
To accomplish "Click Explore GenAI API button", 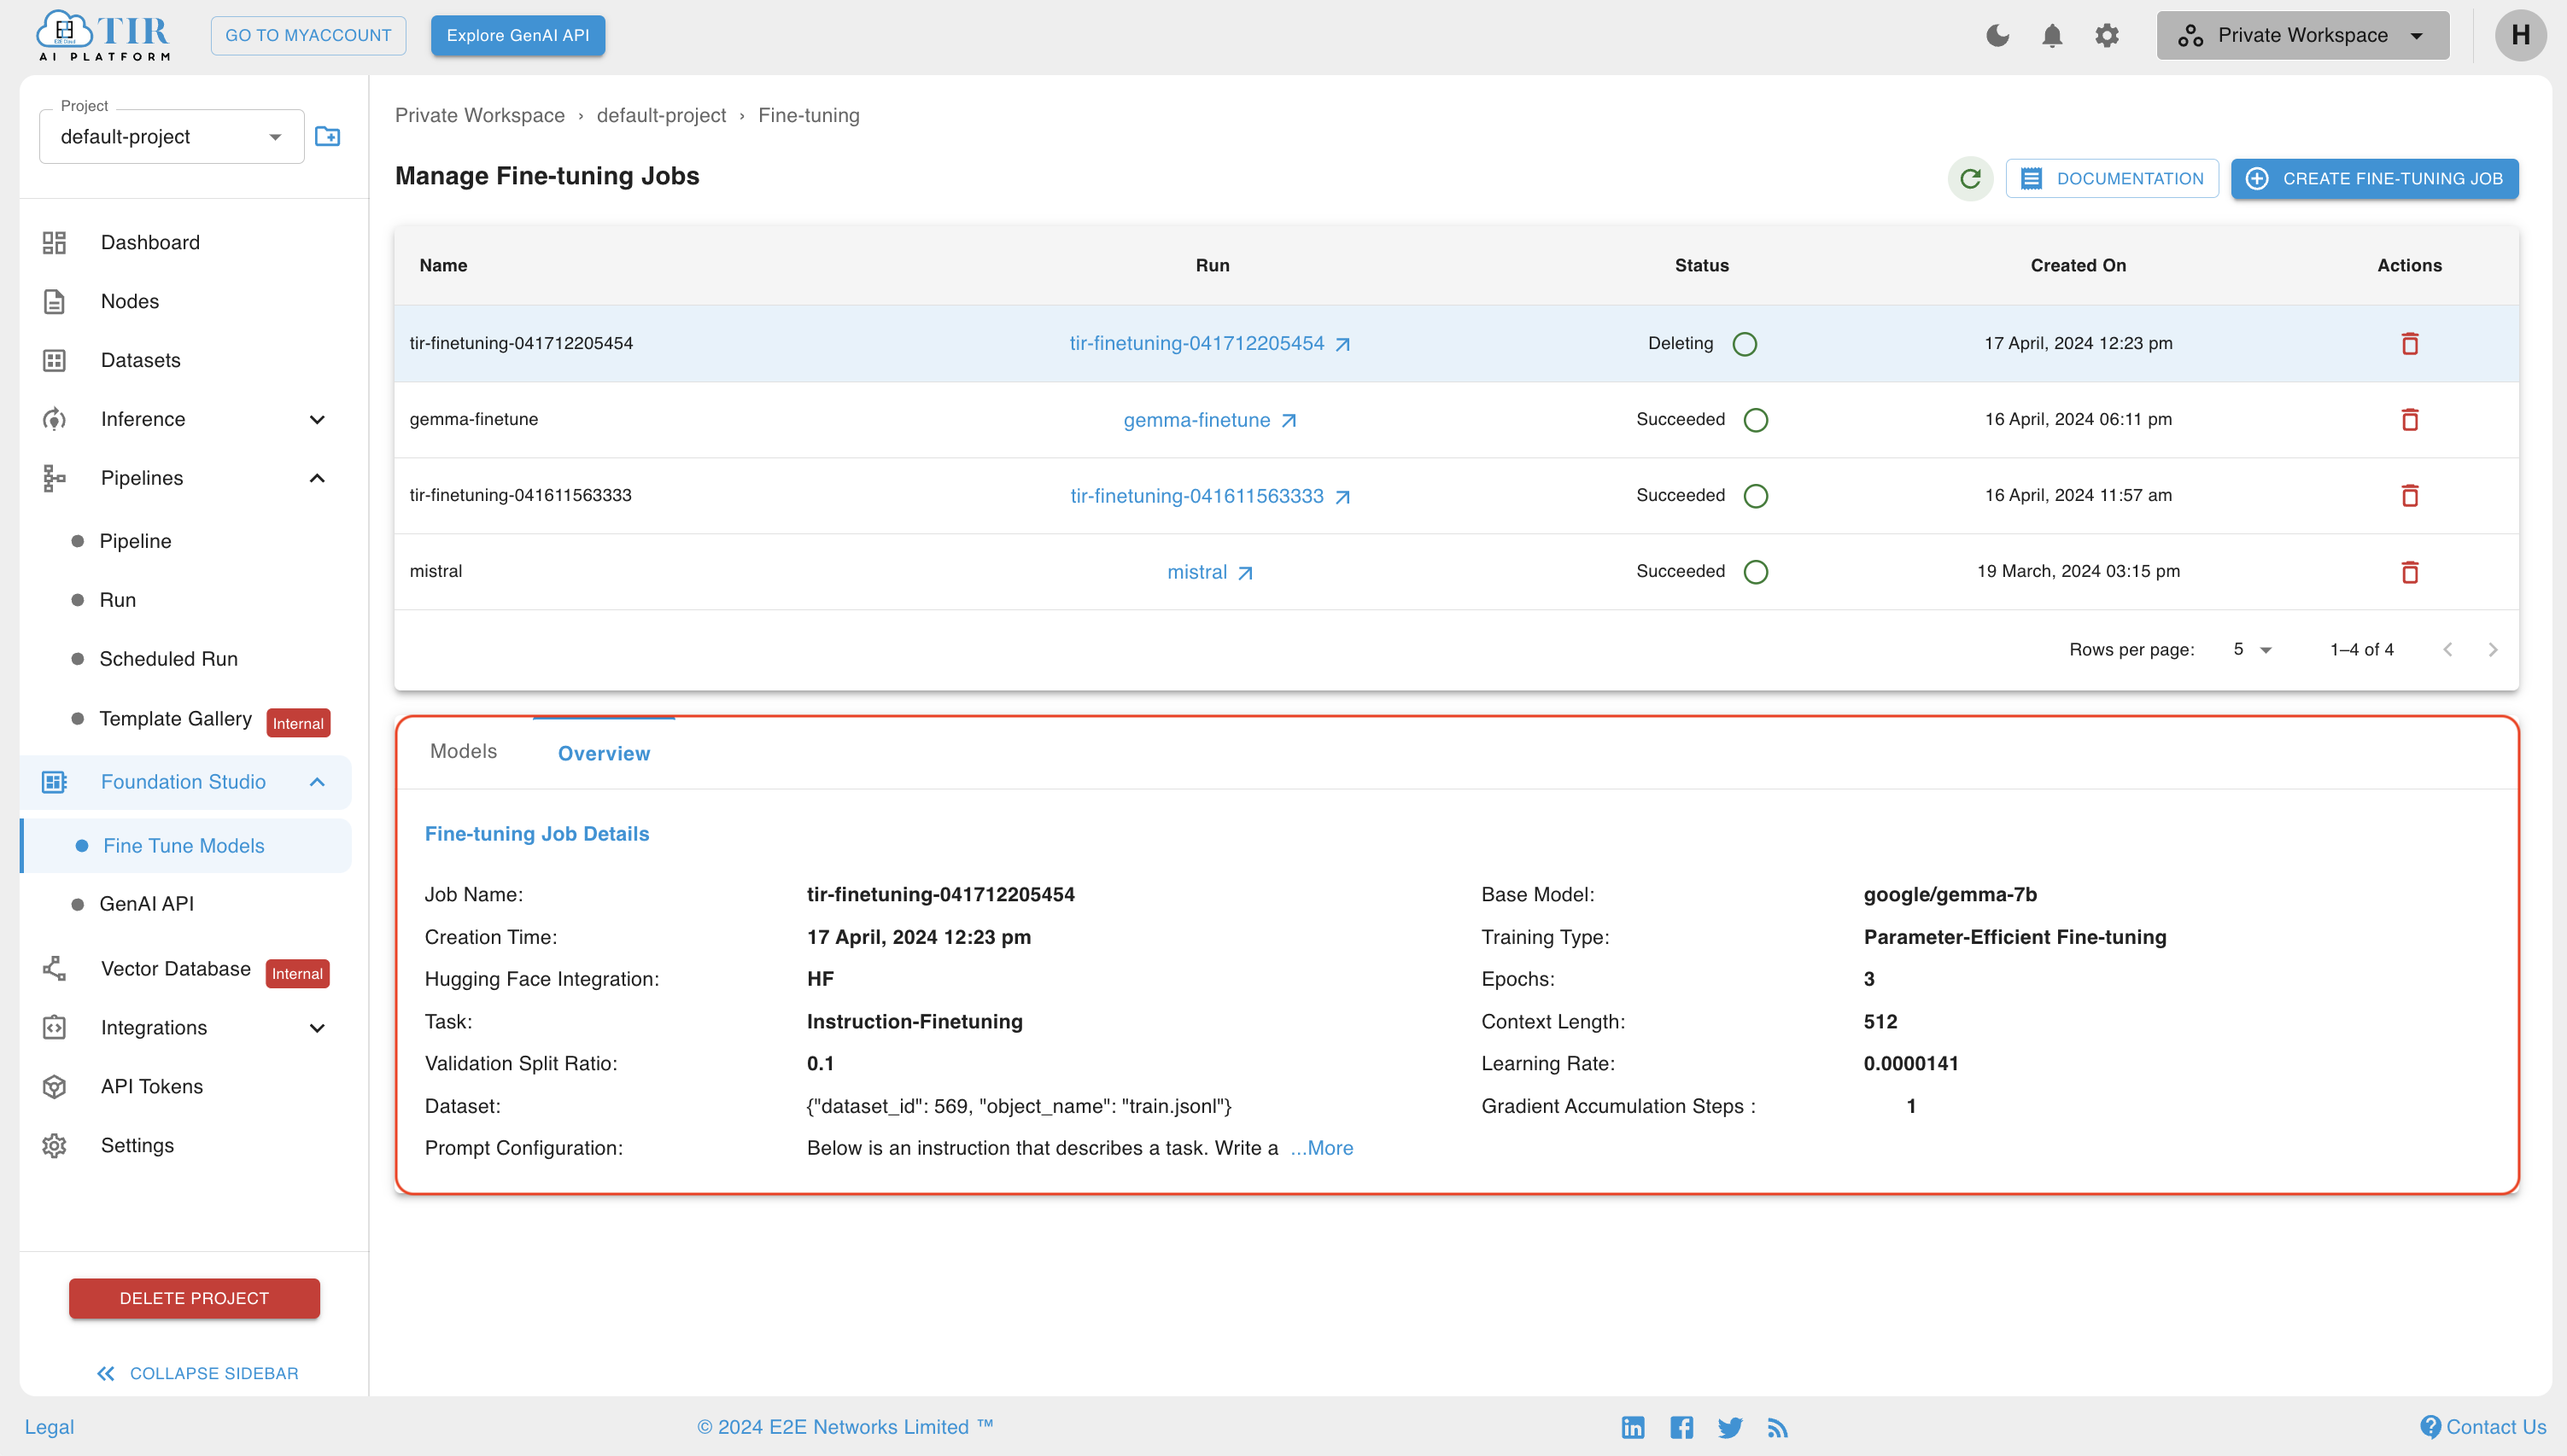I will [517, 36].
